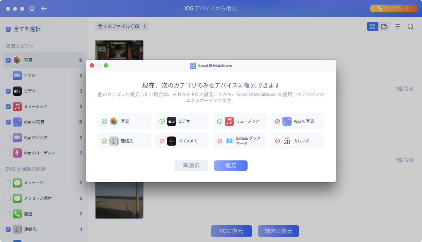Screen dimensions: 422x242
Task: Click the App の写真 tile in dialog
Action: tap(298, 121)
